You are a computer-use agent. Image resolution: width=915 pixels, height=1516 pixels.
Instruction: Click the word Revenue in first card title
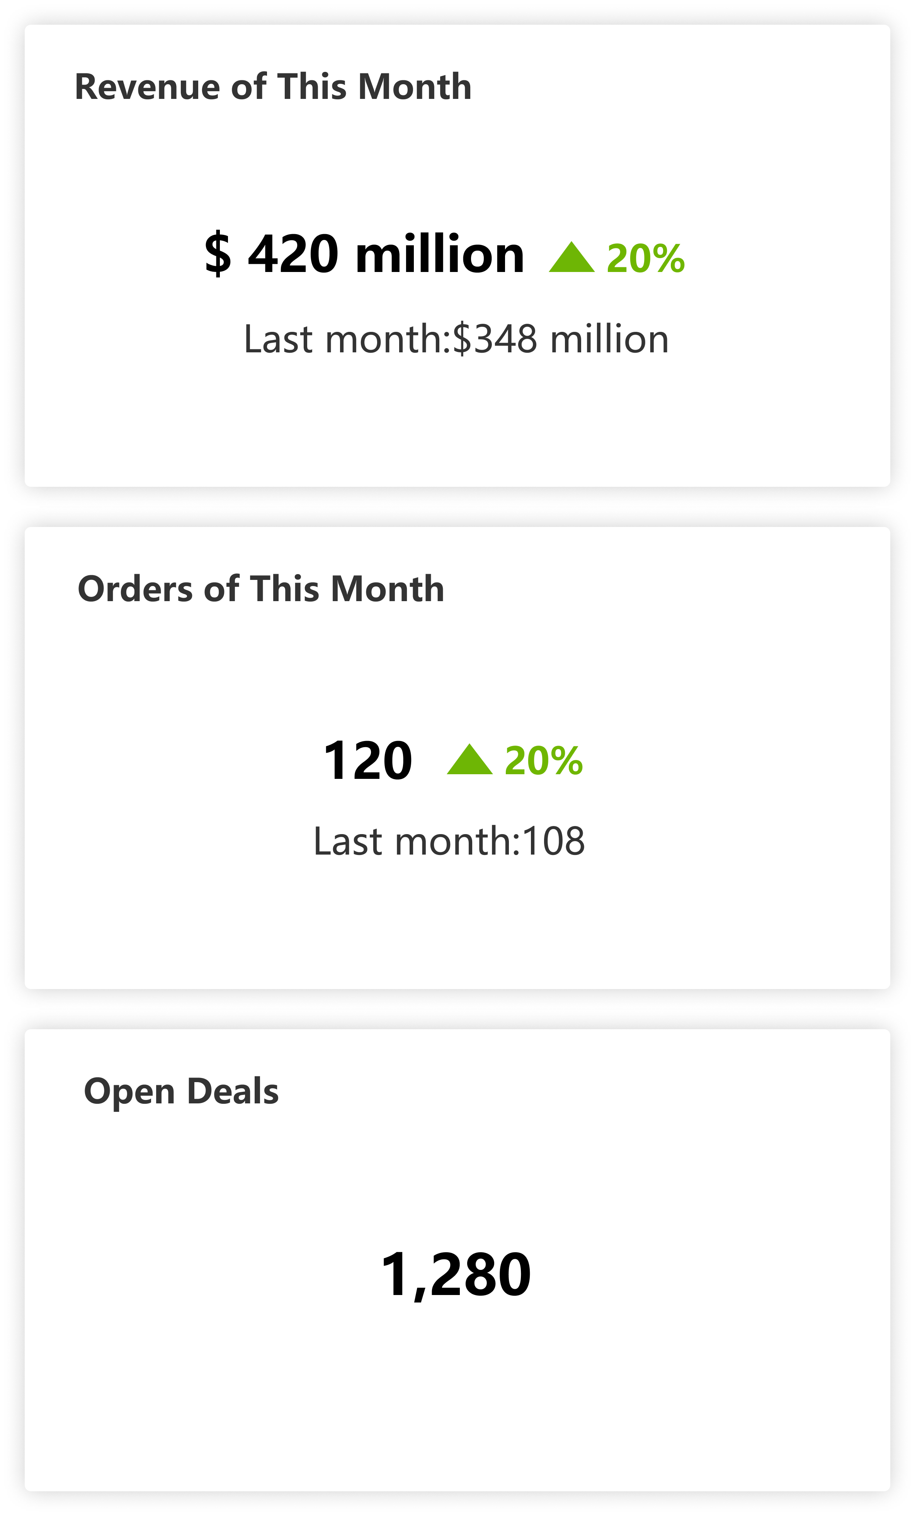[x=147, y=87]
